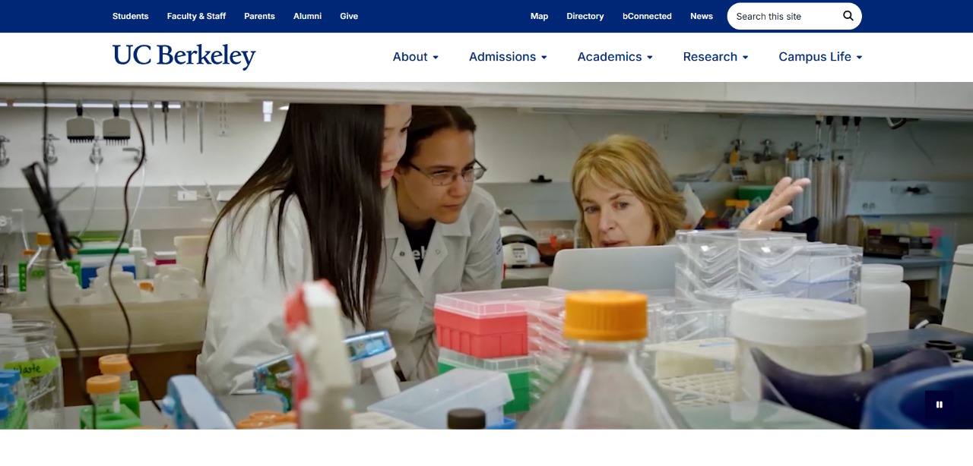Open the Parents link

(x=259, y=16)
